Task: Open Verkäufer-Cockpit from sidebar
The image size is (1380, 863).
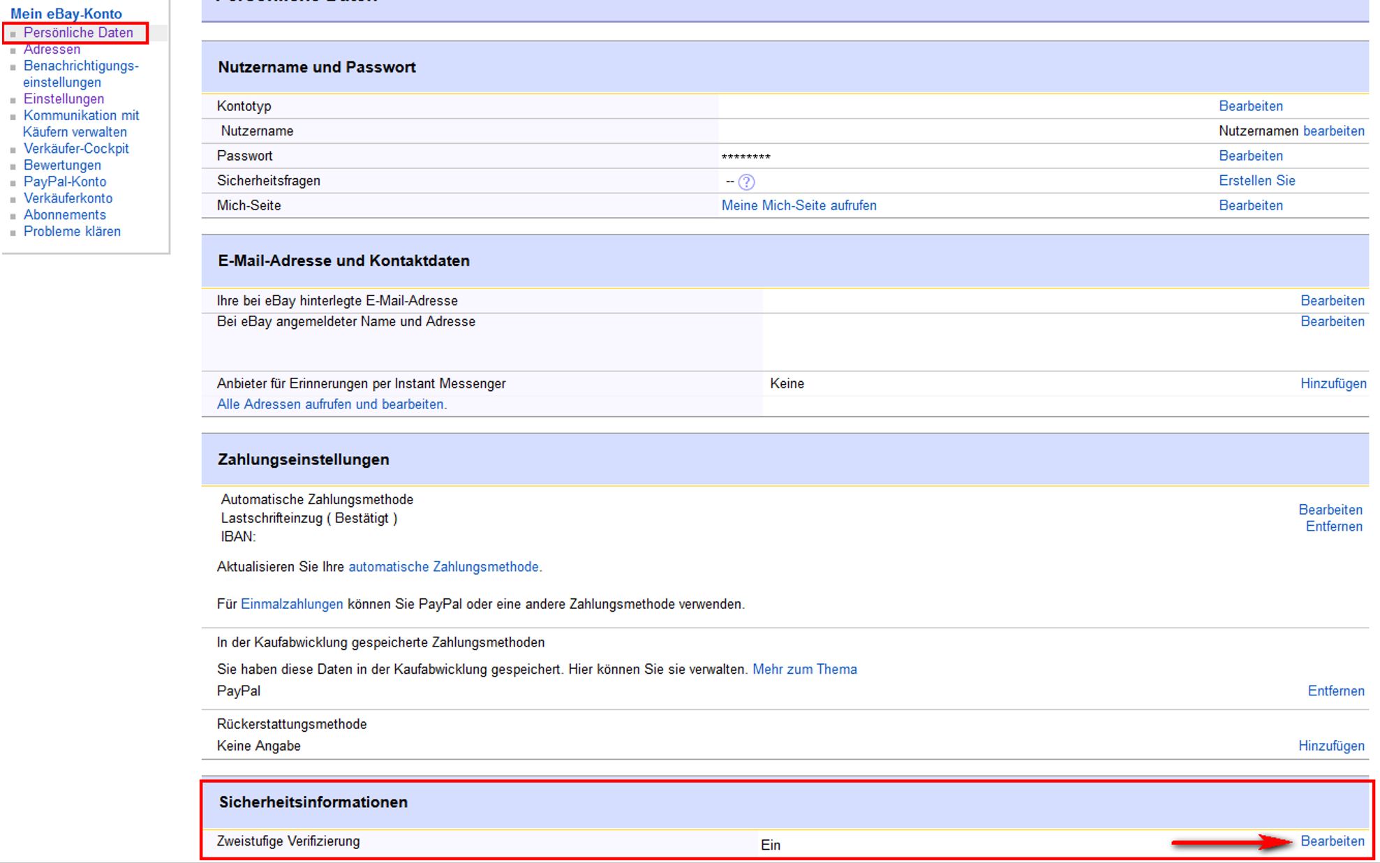Action: click(x=76, y=149)
